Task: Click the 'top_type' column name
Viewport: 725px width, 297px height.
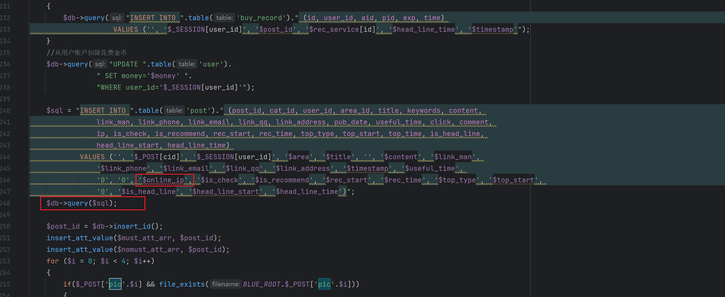Action: (318, 134)
